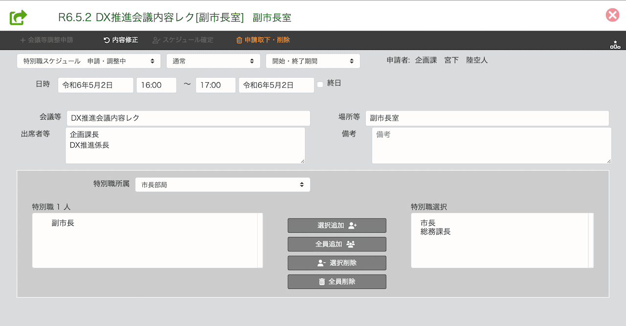
Task: Click 申請取下・削除 with trash icon
Action: tap(263, 40)
